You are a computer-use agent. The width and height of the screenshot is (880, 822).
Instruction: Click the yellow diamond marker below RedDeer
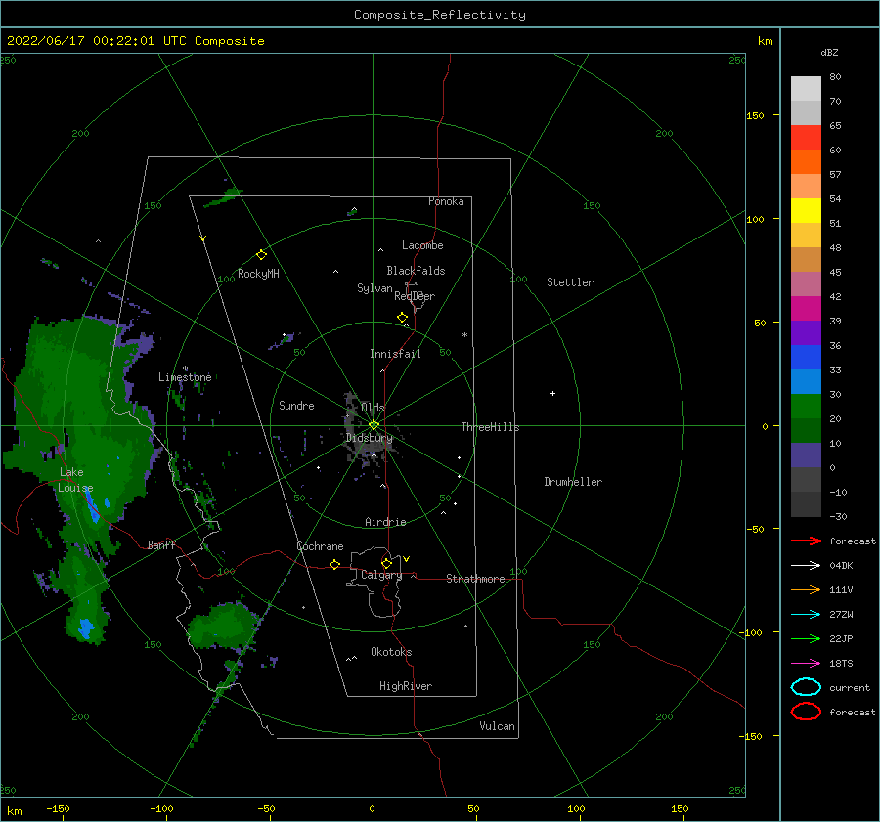coord(403,318)
